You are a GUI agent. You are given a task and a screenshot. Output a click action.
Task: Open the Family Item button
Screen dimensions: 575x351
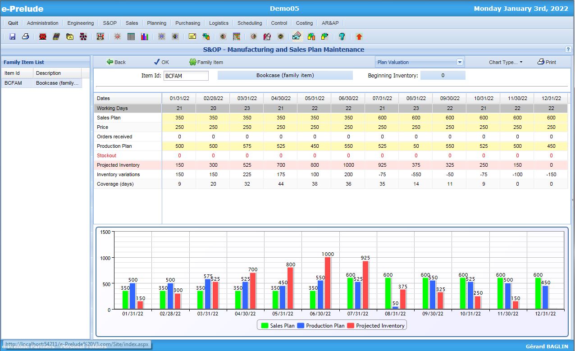coord(206,62)
